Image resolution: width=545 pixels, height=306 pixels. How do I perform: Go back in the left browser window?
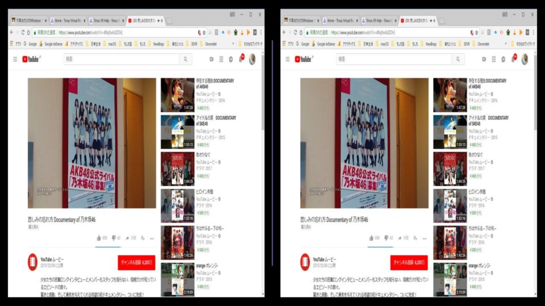point(11,32)
